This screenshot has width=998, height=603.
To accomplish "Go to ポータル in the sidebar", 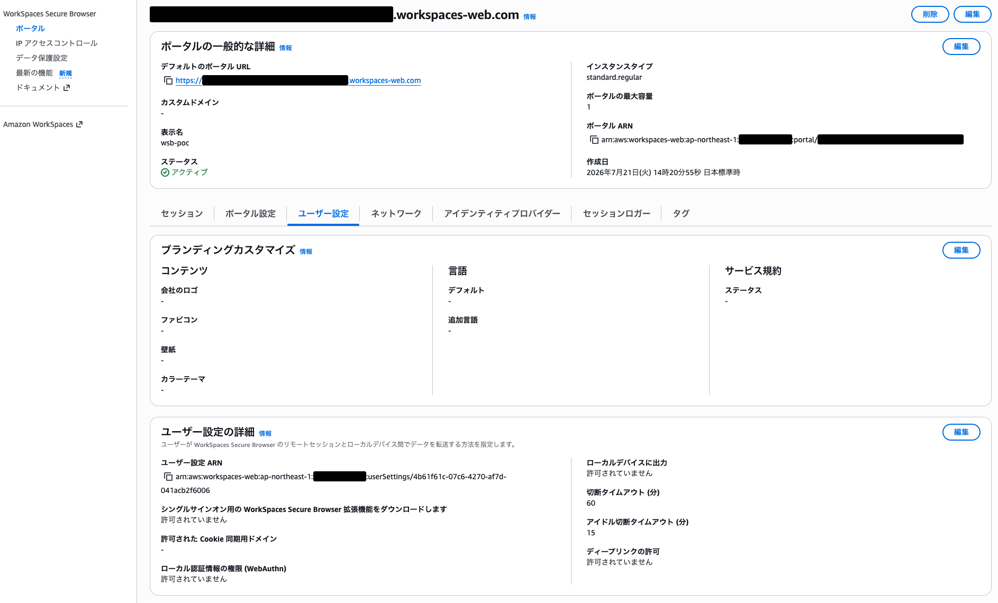I will [30, 29].
